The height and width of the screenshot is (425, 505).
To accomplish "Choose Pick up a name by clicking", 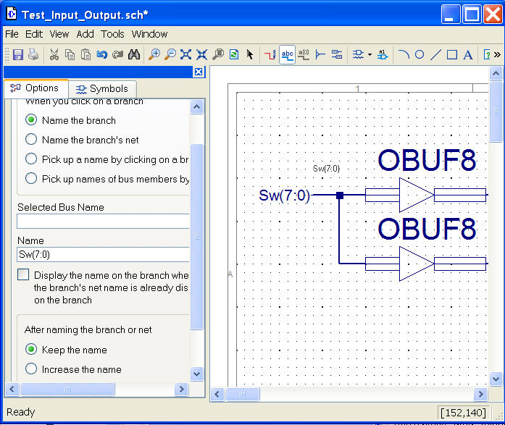I will tap(31, 159).
